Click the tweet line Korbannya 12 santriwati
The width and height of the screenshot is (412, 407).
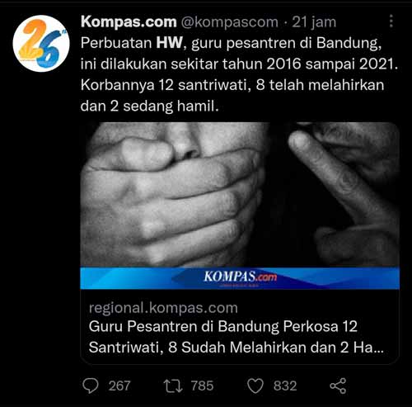(x=232, y=85)
